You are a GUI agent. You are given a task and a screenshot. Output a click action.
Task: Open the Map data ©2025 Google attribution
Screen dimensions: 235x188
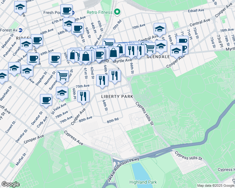216,185
